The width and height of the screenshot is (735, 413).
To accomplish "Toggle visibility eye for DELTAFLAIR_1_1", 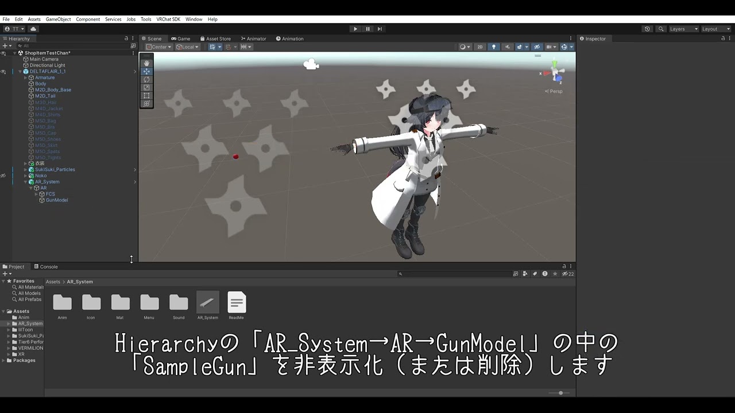I will coord(3,72).
